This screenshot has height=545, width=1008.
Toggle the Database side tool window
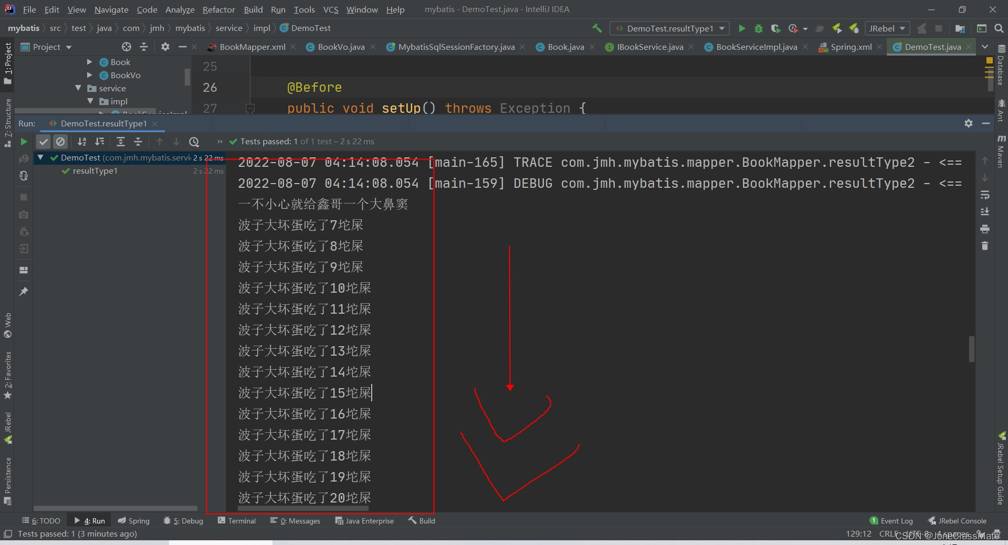(x=1001, y=66)
